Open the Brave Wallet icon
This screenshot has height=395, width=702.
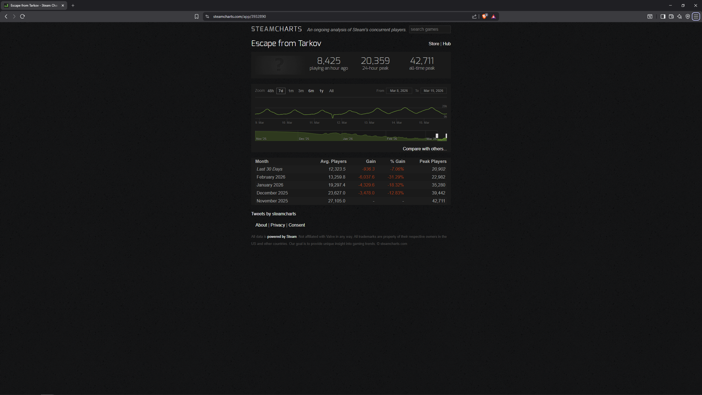[x=671, y=16]
